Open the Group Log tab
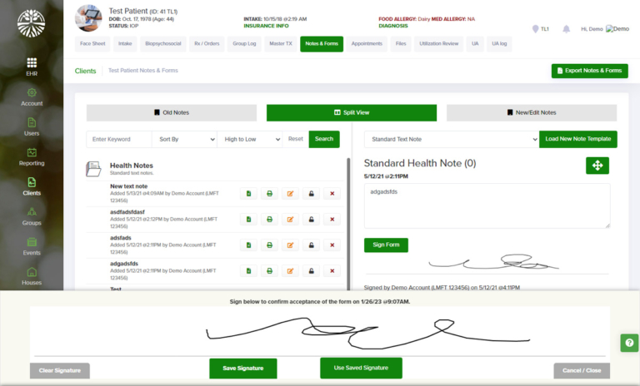The width and height of the screenshot is (640, 386). click(244, 43)
